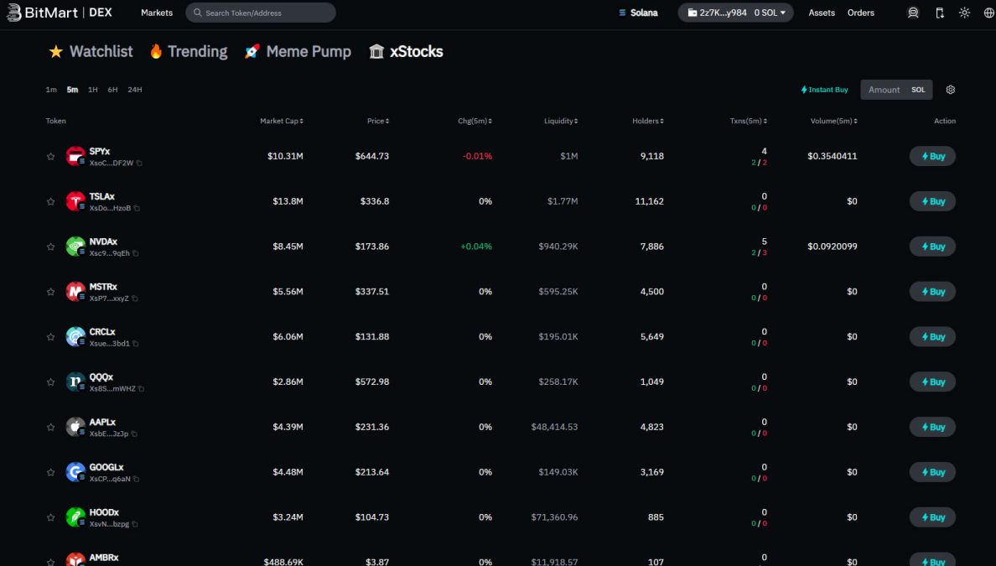
Task: Open the customer support headset icon
Action: point(913,13)
